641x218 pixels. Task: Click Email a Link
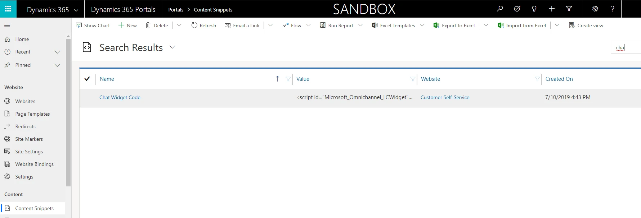[242, 25]
